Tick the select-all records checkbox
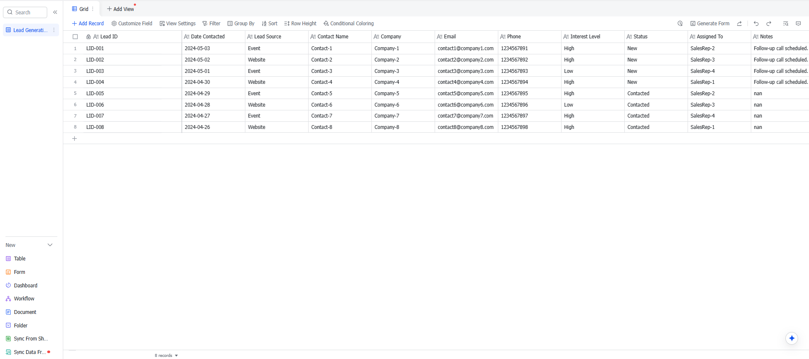This screenshot has width=809, height=359. pyautogui.click(x=75, y=37)
